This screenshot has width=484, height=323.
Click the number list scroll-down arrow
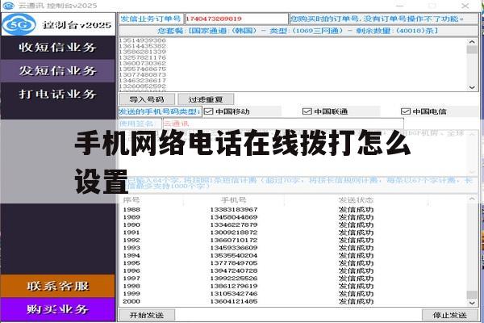click(x=472, y=87)
